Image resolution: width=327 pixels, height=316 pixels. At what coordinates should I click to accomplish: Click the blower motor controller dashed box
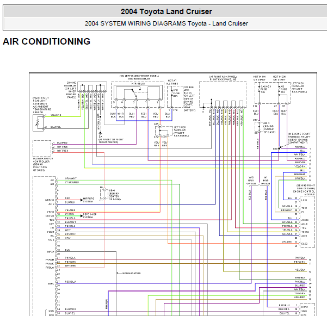tap(42, 148)
